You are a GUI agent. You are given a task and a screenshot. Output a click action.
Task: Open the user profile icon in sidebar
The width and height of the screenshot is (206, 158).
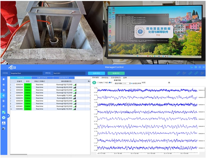click(x=4, y=123)
